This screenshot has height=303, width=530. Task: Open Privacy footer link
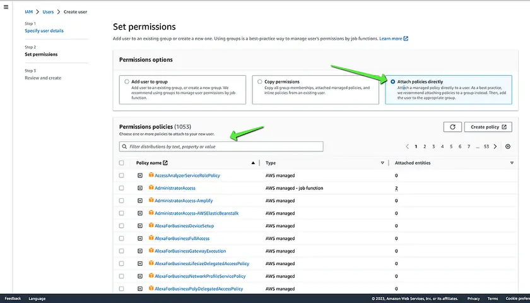coord(473,299)
